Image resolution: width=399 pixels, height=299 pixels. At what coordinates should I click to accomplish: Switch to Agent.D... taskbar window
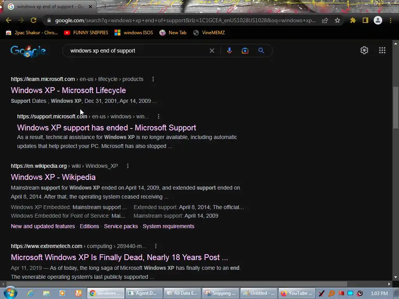click(144, 293)
